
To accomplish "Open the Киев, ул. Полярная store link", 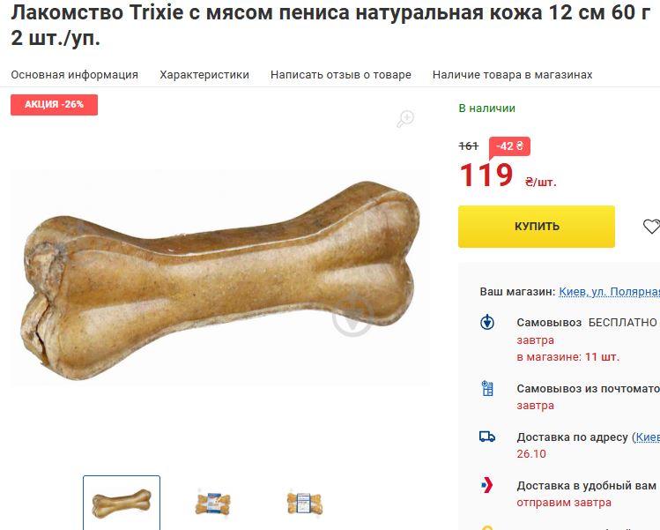I will click(x=609, y=292).
